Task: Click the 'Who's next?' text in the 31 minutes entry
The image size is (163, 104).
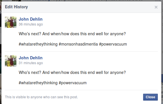Action: [x=30, y=72]
